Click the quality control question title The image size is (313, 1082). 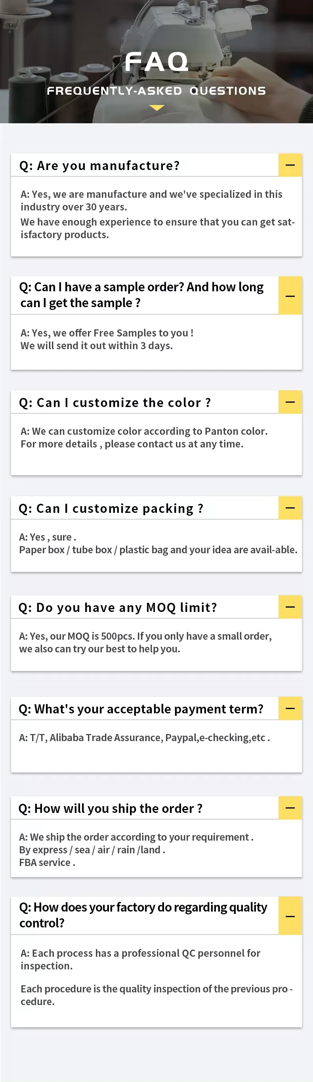[x=143, y=915]
